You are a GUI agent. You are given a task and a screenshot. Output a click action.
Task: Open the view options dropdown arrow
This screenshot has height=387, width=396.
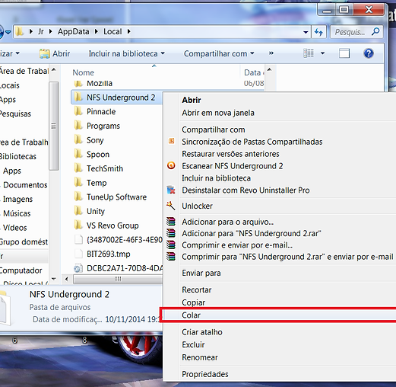[x=322, y=53]
